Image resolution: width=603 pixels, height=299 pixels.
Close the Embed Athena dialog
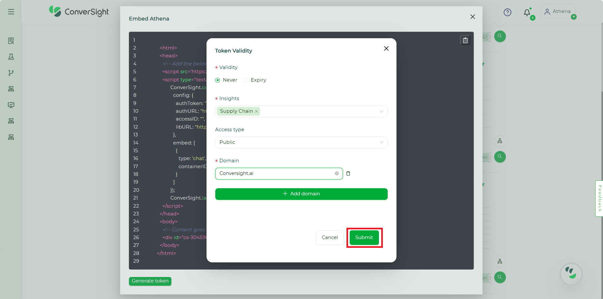(473, 17)
